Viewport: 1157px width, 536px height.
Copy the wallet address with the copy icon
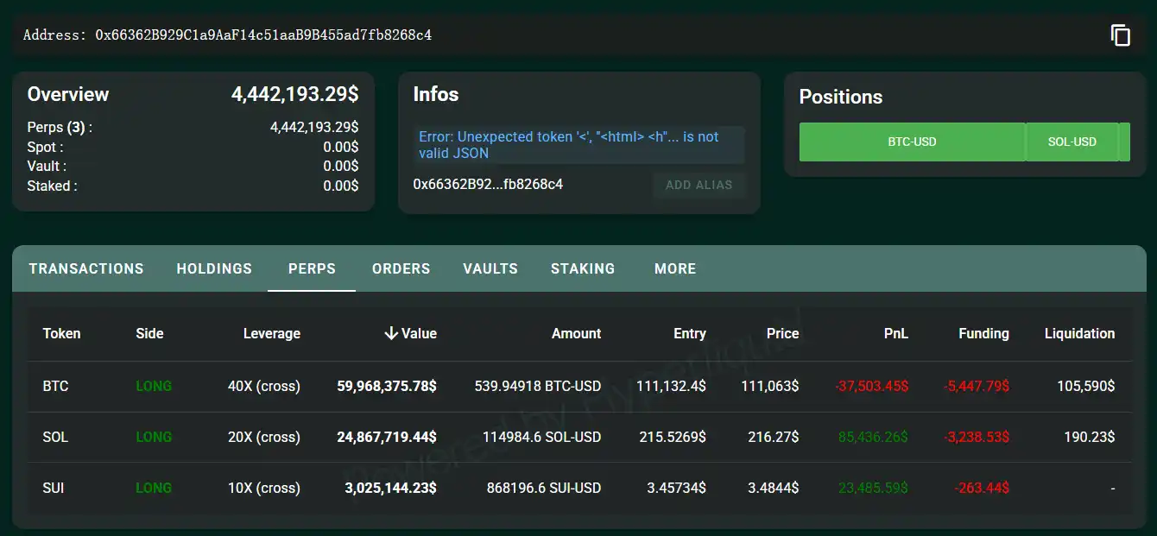[x=1120, y=35]
